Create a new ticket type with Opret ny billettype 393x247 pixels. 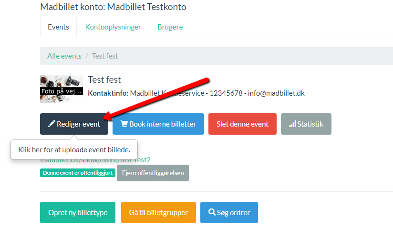[x=78, y=213]
